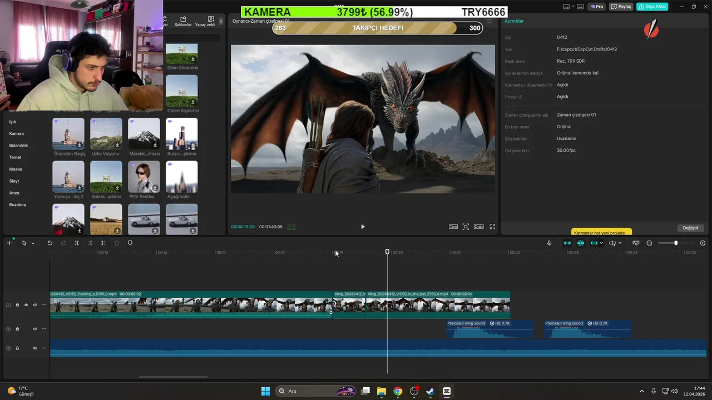Screen dimensions: 712x400
Task: Click the Tam quality button in the player
Action: (x=453, y=227)
